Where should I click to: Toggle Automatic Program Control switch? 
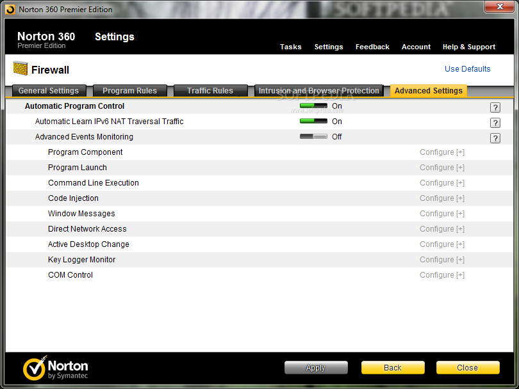pos(313,106)
